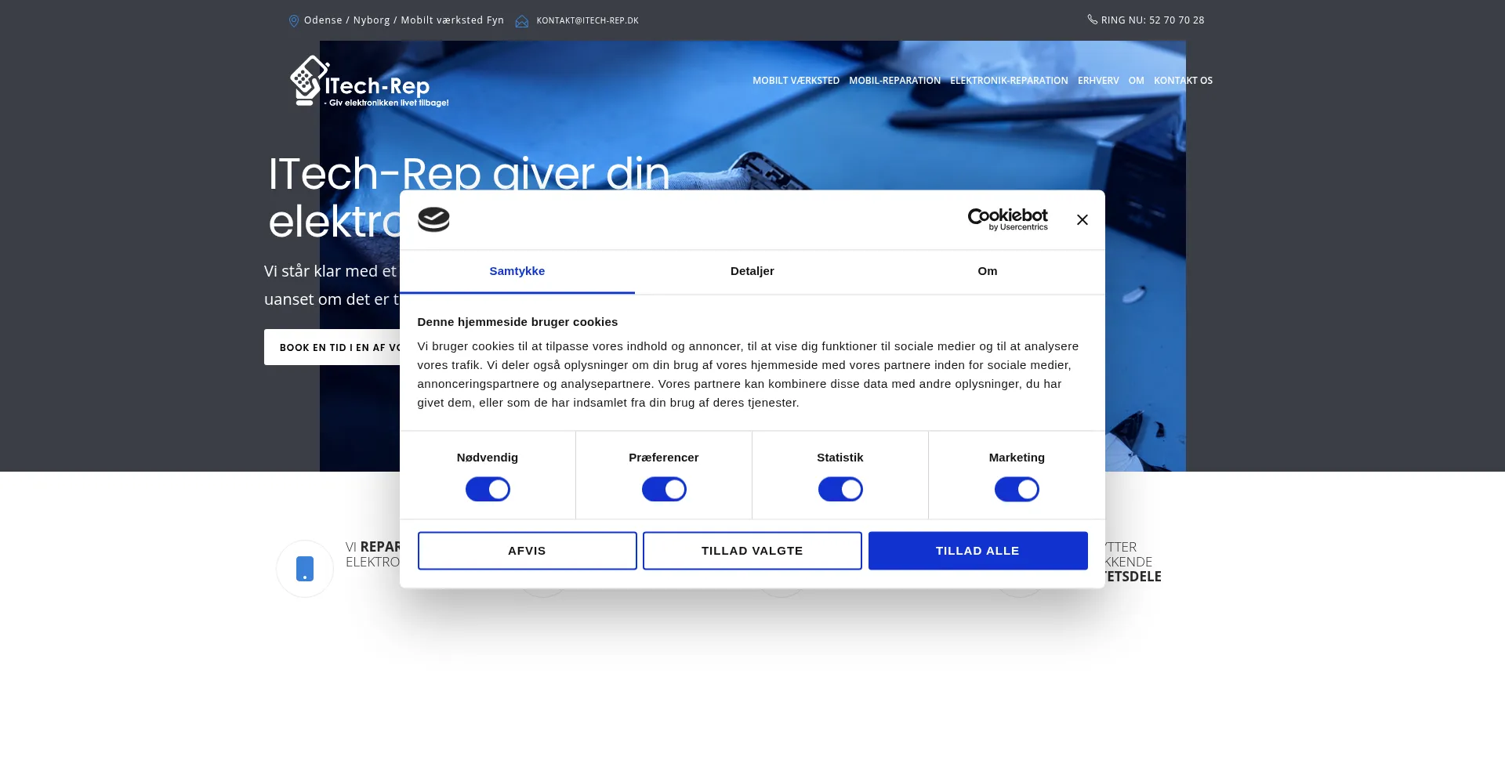Close the Cookiebot consent dialog
Screen dimensions: 1505x778
(1082, 220)
